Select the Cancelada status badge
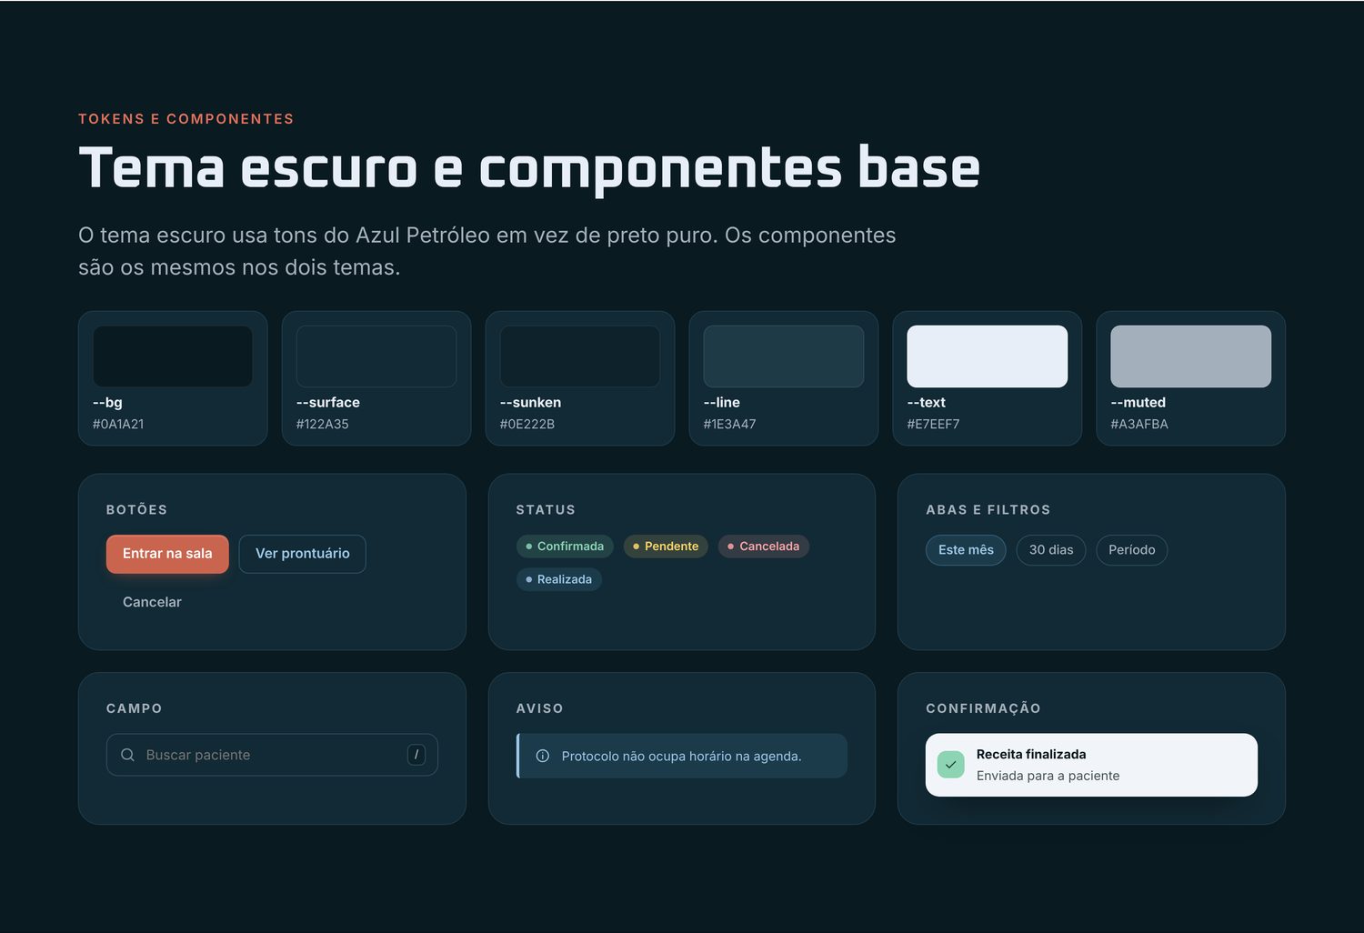 (764, 547)
